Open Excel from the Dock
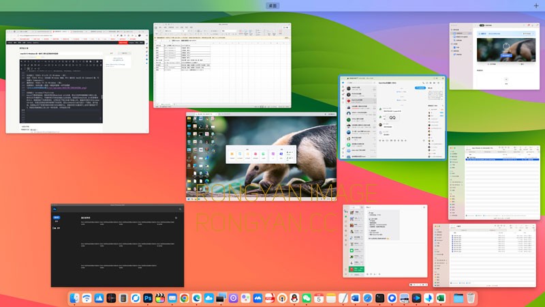This screenshot has width=545, height=307. 441,298
